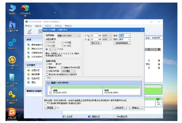Open the 常规(G) menu

click(28, 26)
